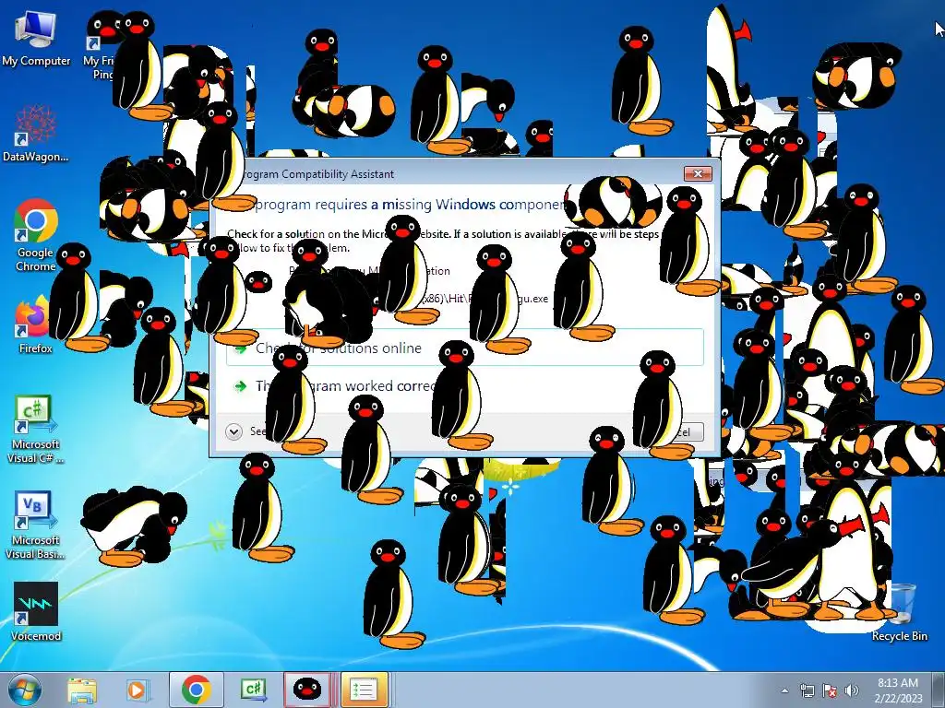Screen dimensions: 945x708
Task: Show hidden system tray icons
Action: 784,690
